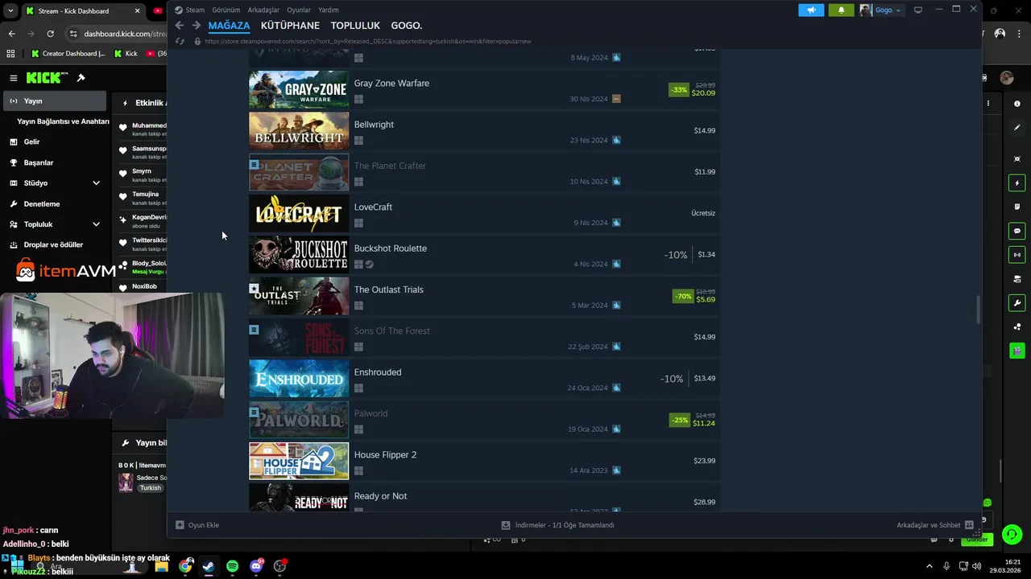Open the Chrome apps grid icon
Screen dimensions: 1031x579
point(10,54)
